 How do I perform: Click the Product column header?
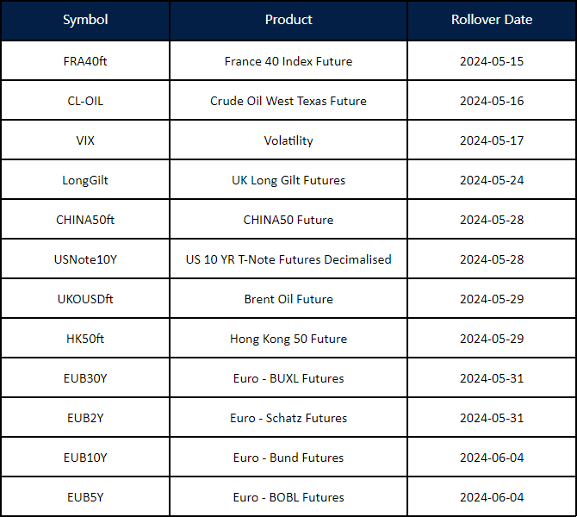tap(288, 20)
